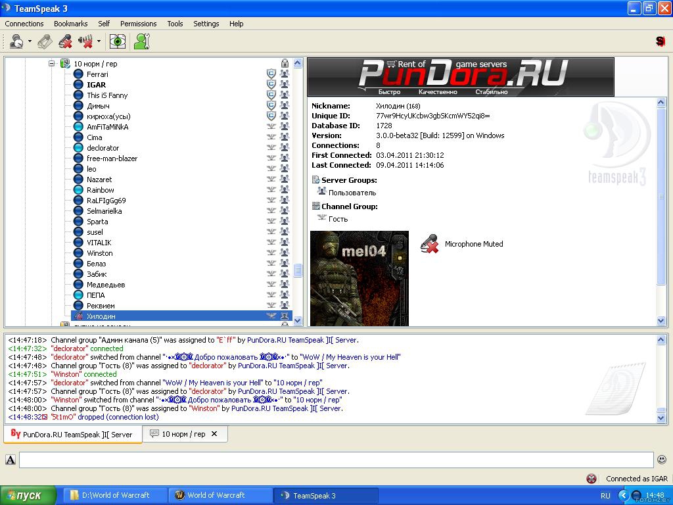Switch to the PunDora.RU TeamSpeak server tab
Viewport: 673px width, 505px height.
pos(72,434)
